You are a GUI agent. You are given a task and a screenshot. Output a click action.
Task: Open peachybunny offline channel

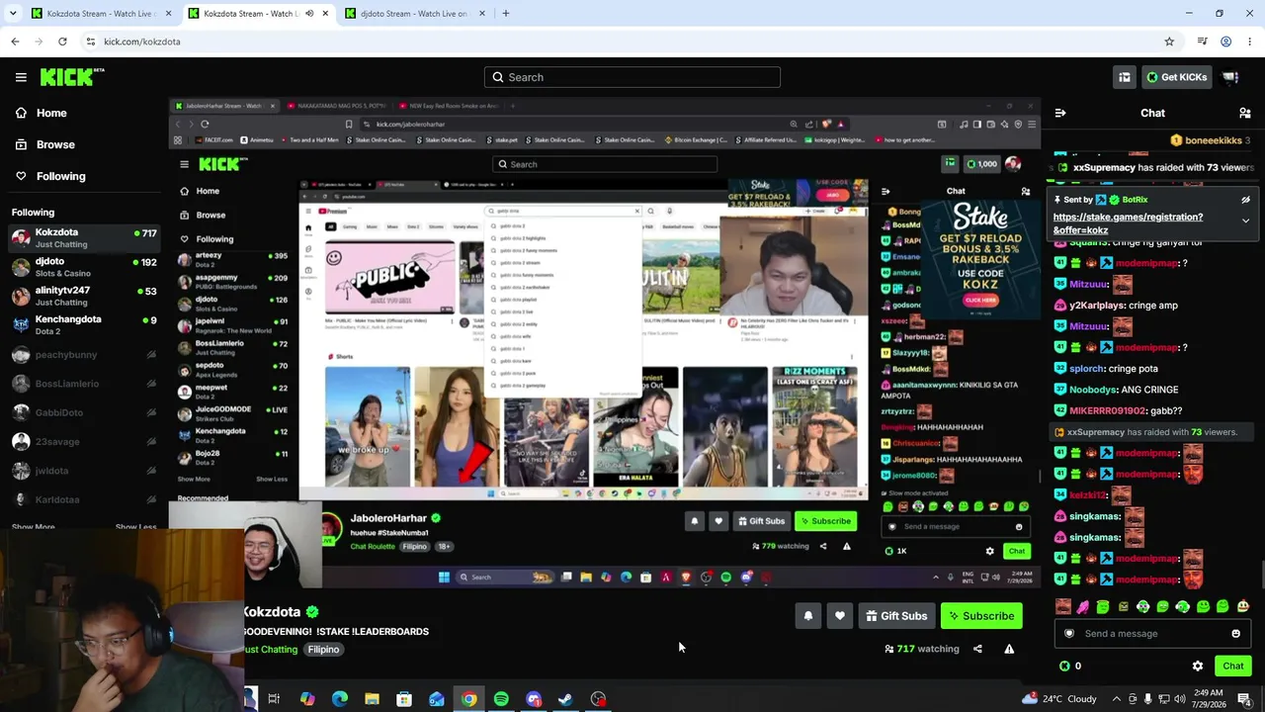pos(84,354)
